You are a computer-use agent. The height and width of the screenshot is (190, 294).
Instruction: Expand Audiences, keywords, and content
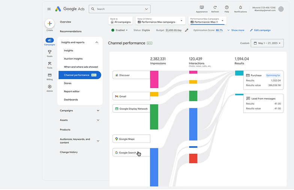[98, 141]
